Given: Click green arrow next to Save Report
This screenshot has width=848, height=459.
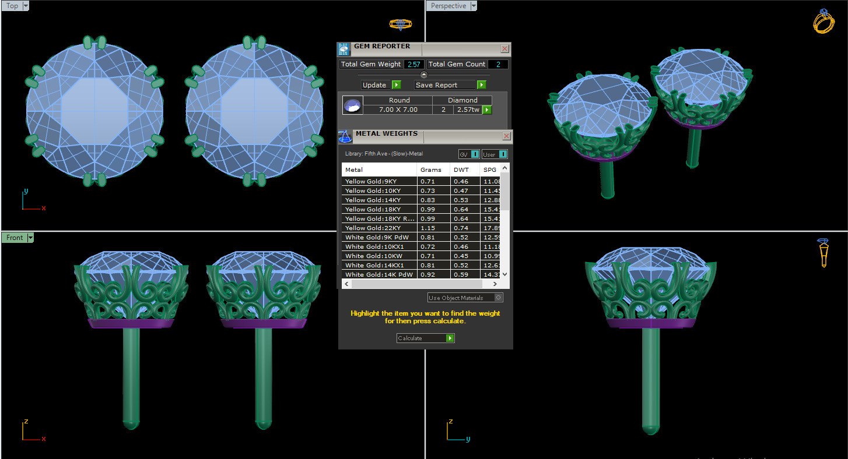Looking at the screenshot, I should click(x=481, y=85).
